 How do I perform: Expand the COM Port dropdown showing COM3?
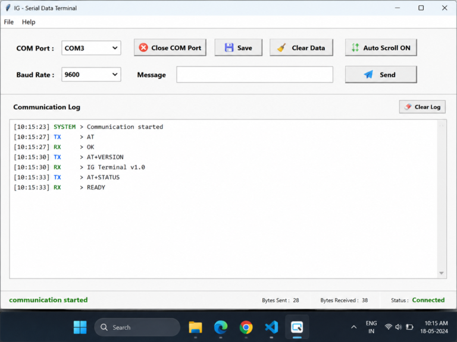pyautogui.click(x=91, y=47)
